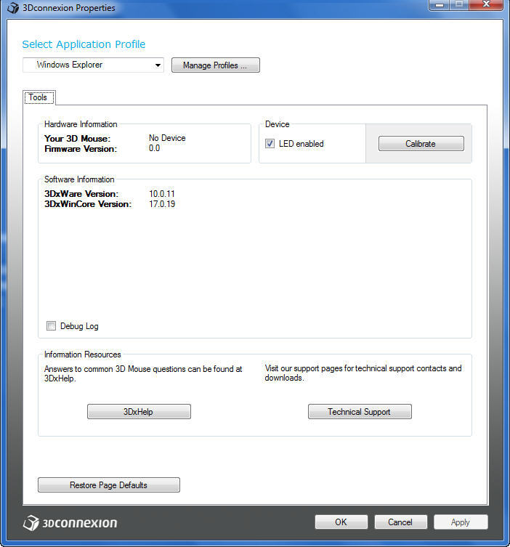This screenshot has width=510, height=547.
Task: Select the Tools tab
Action: tap(39, 97)
